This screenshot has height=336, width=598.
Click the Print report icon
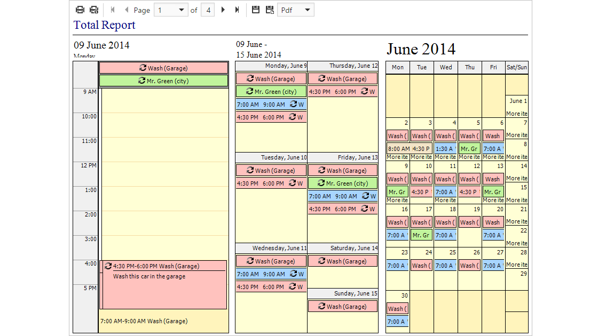tap(80, 10)
